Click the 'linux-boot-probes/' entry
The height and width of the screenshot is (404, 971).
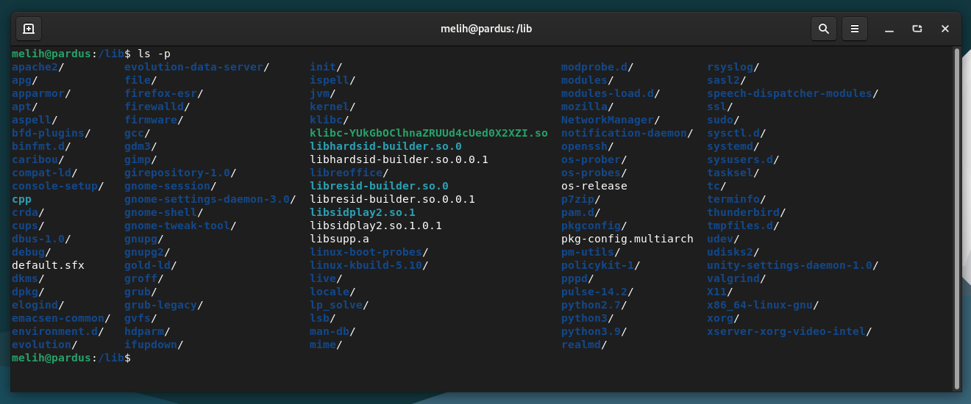point(369,252)
